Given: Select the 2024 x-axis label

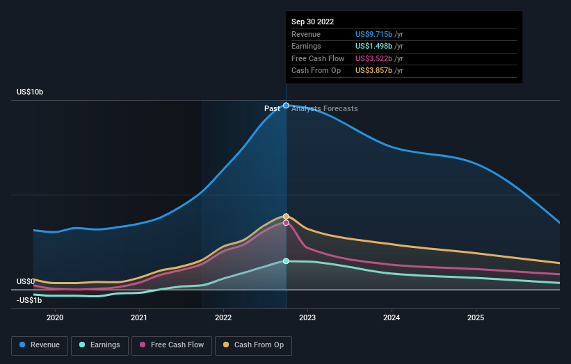Looking at the screenshot, I should tap(392, 317).
